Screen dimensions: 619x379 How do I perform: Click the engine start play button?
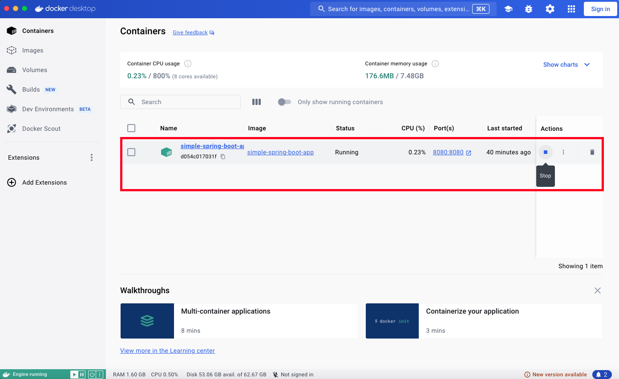coord(74,375)
